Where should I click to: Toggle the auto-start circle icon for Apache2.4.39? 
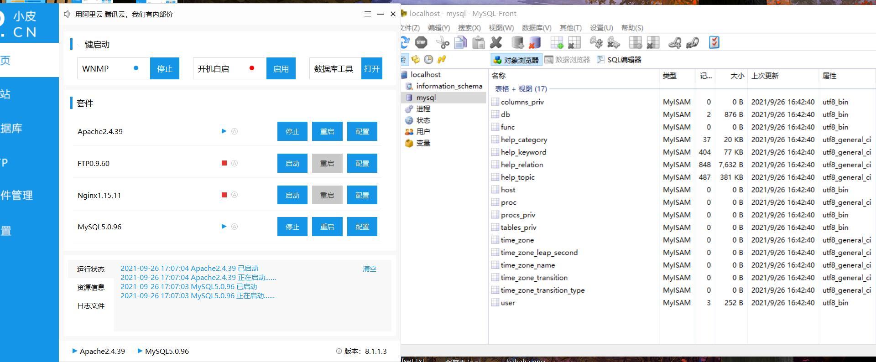(x=235, y=131)
